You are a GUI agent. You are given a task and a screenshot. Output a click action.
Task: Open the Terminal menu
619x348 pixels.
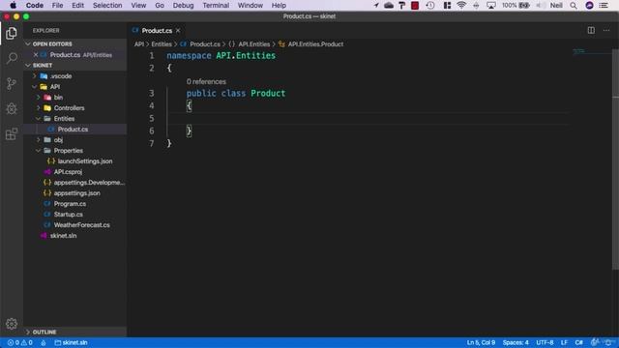[216, 5]
